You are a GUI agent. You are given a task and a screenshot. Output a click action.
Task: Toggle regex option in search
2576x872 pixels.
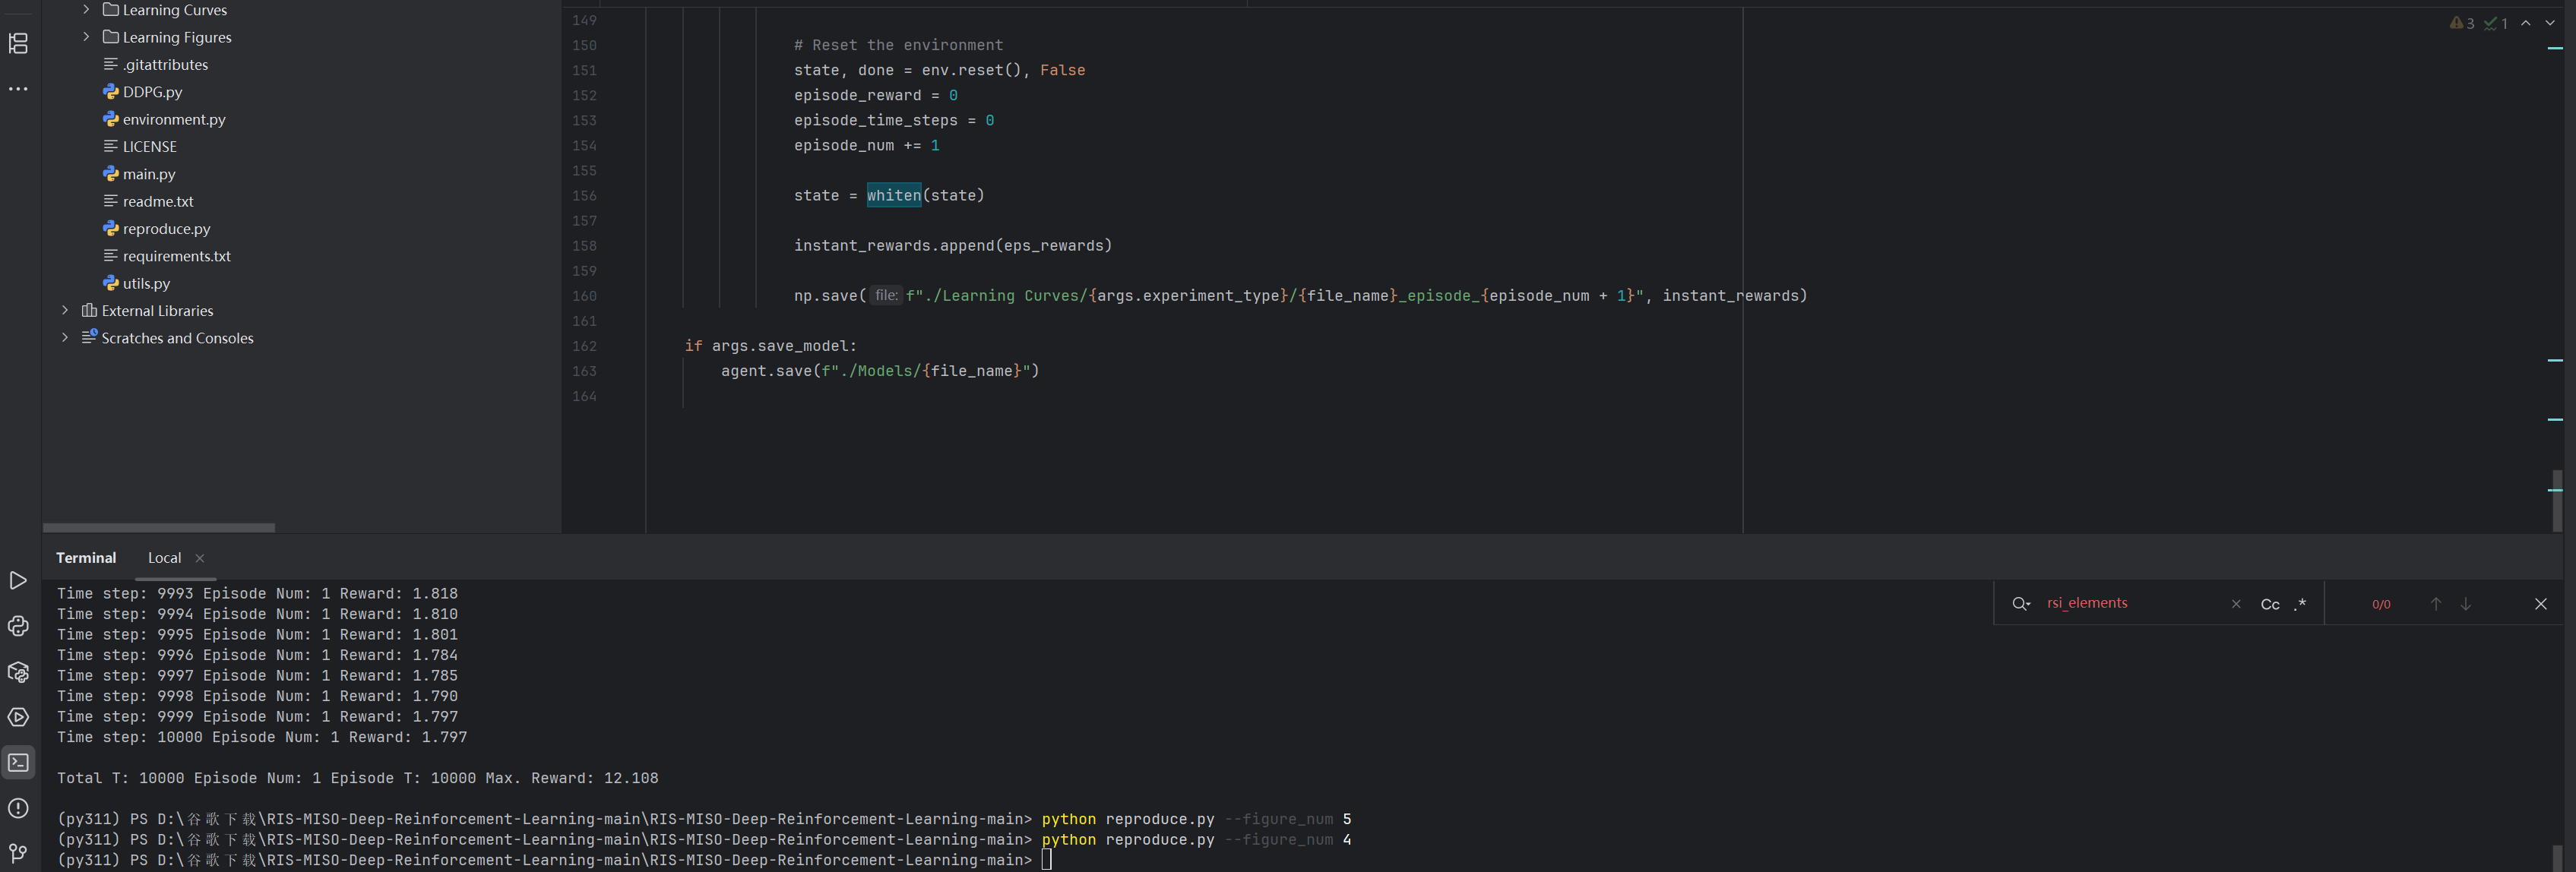tap(2300, 604)
